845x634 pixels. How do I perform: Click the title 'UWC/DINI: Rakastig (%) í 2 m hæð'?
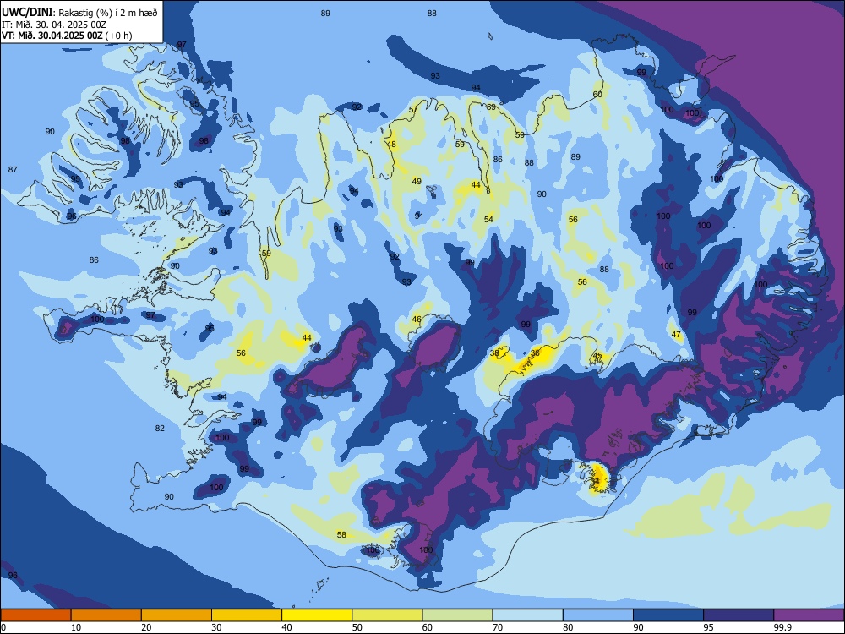click(79, 13)
